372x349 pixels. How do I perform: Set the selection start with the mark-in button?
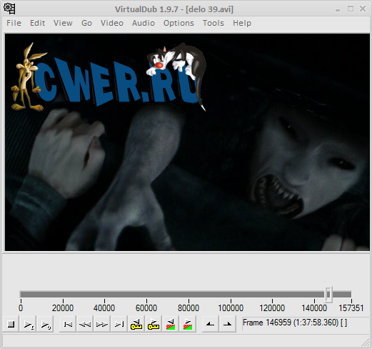[210, 324]
